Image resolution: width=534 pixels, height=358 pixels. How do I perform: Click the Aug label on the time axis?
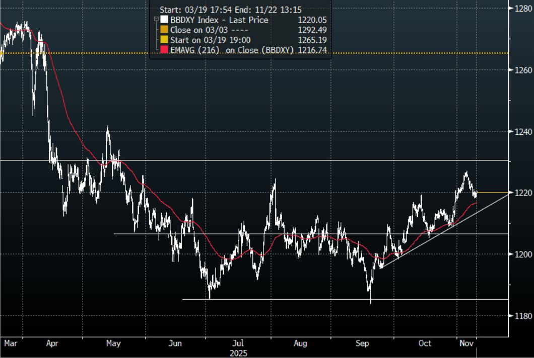[x=300, y=343]
